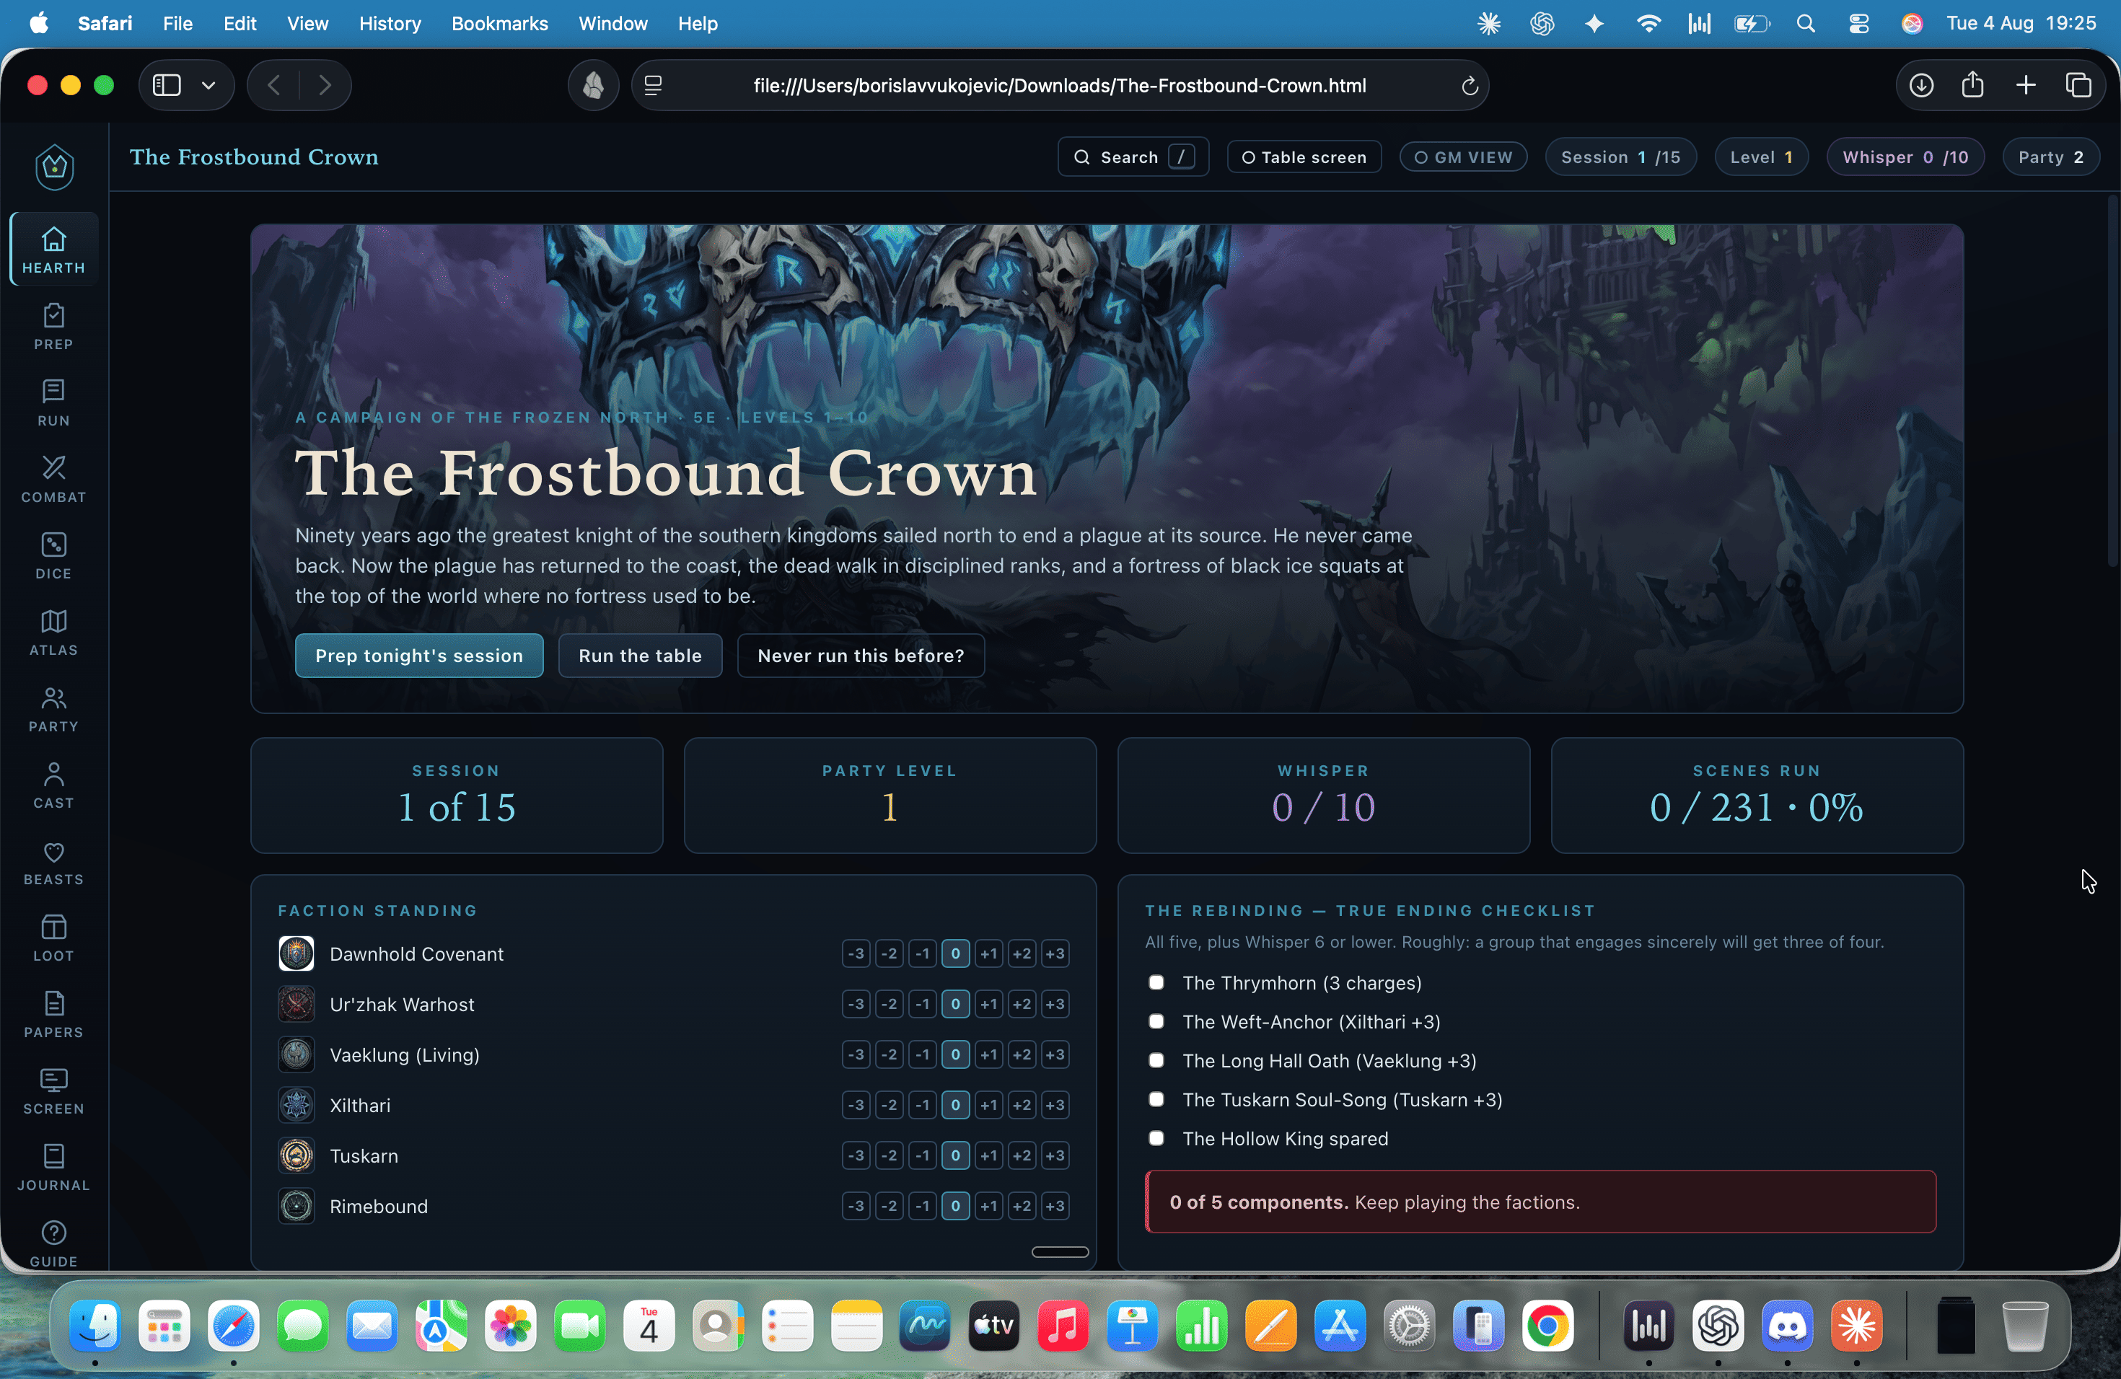Click the Safari share icon
The height and width of the screenshot is (1379, 2121).
point(1972,86)
